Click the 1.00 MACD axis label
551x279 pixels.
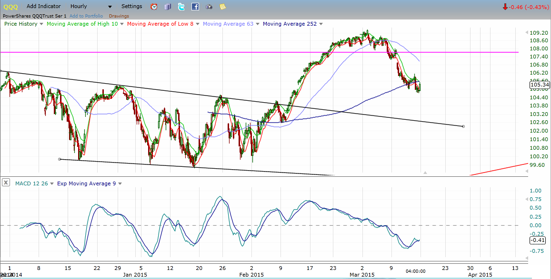click(536, 191)
